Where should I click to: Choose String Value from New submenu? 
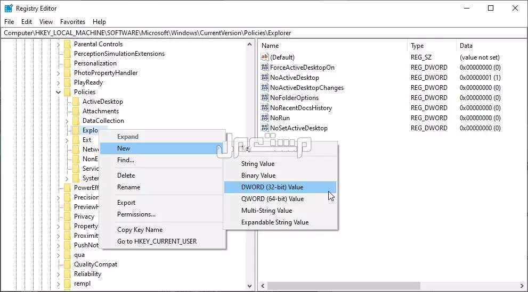pyautogui.click(x=280, y=164)
